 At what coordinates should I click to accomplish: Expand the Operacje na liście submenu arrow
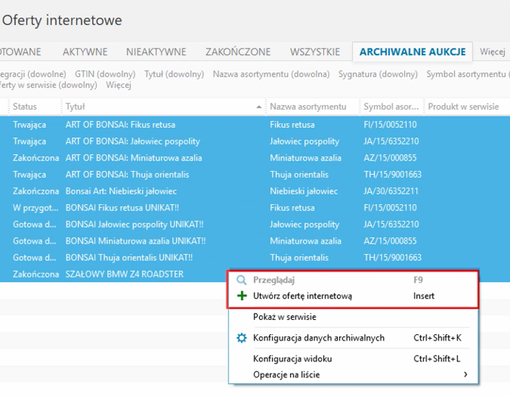coord(465,375)
